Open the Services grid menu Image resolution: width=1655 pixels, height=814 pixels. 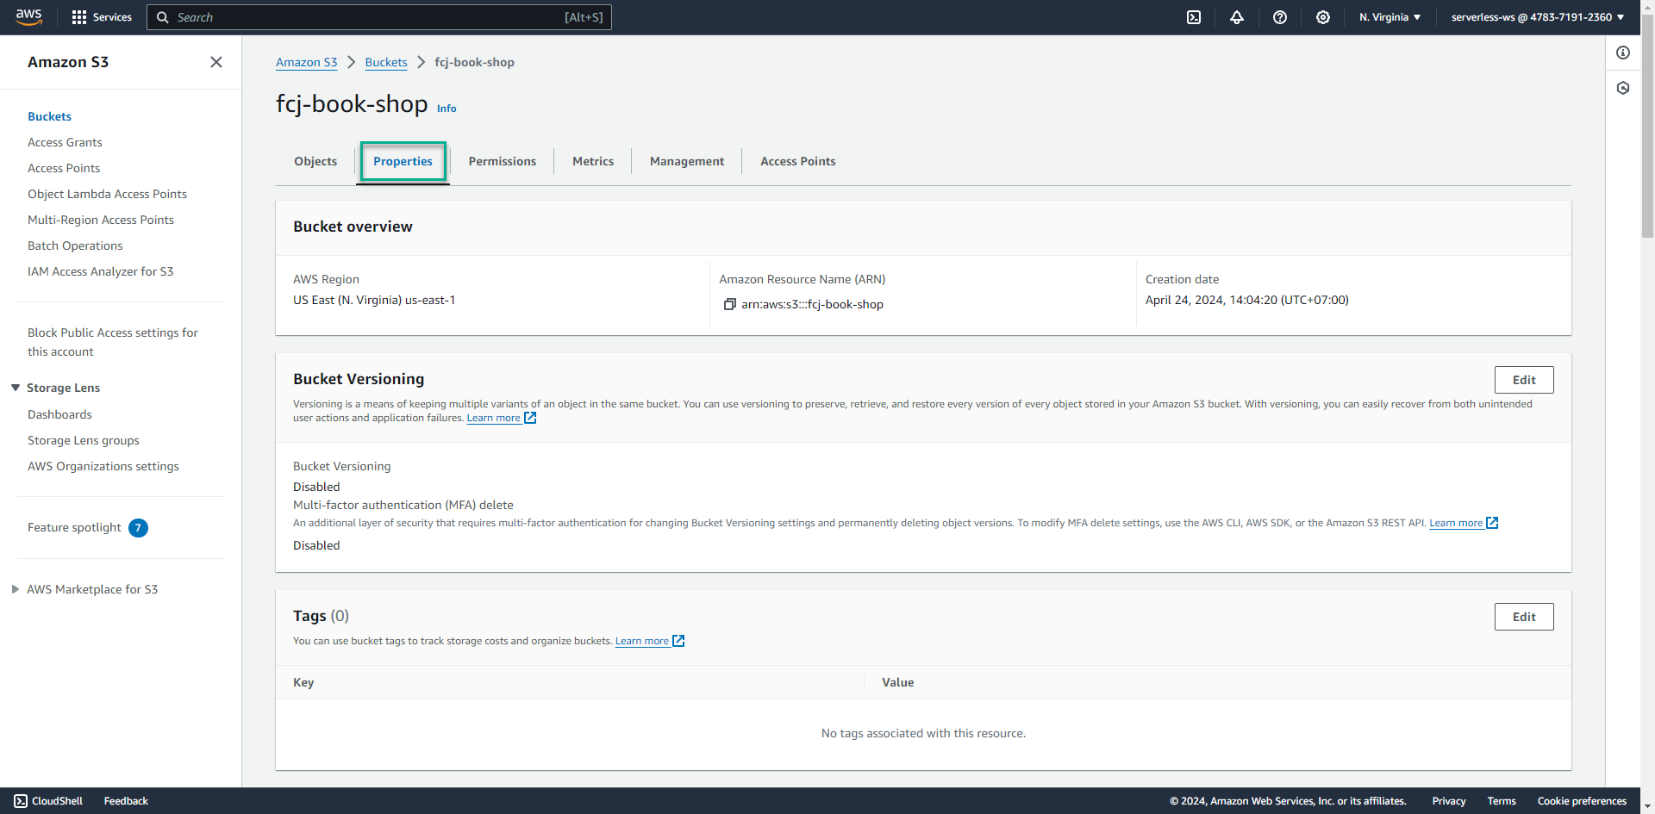(102, 17)
